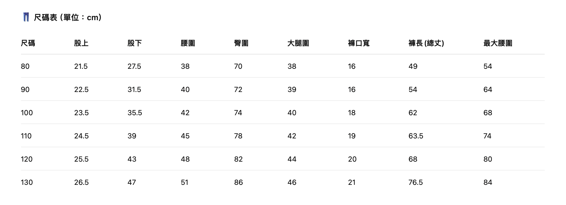This screenshot has width=566, height=205.
Task: Click the 股上 column header
Action: coord(81,43)
